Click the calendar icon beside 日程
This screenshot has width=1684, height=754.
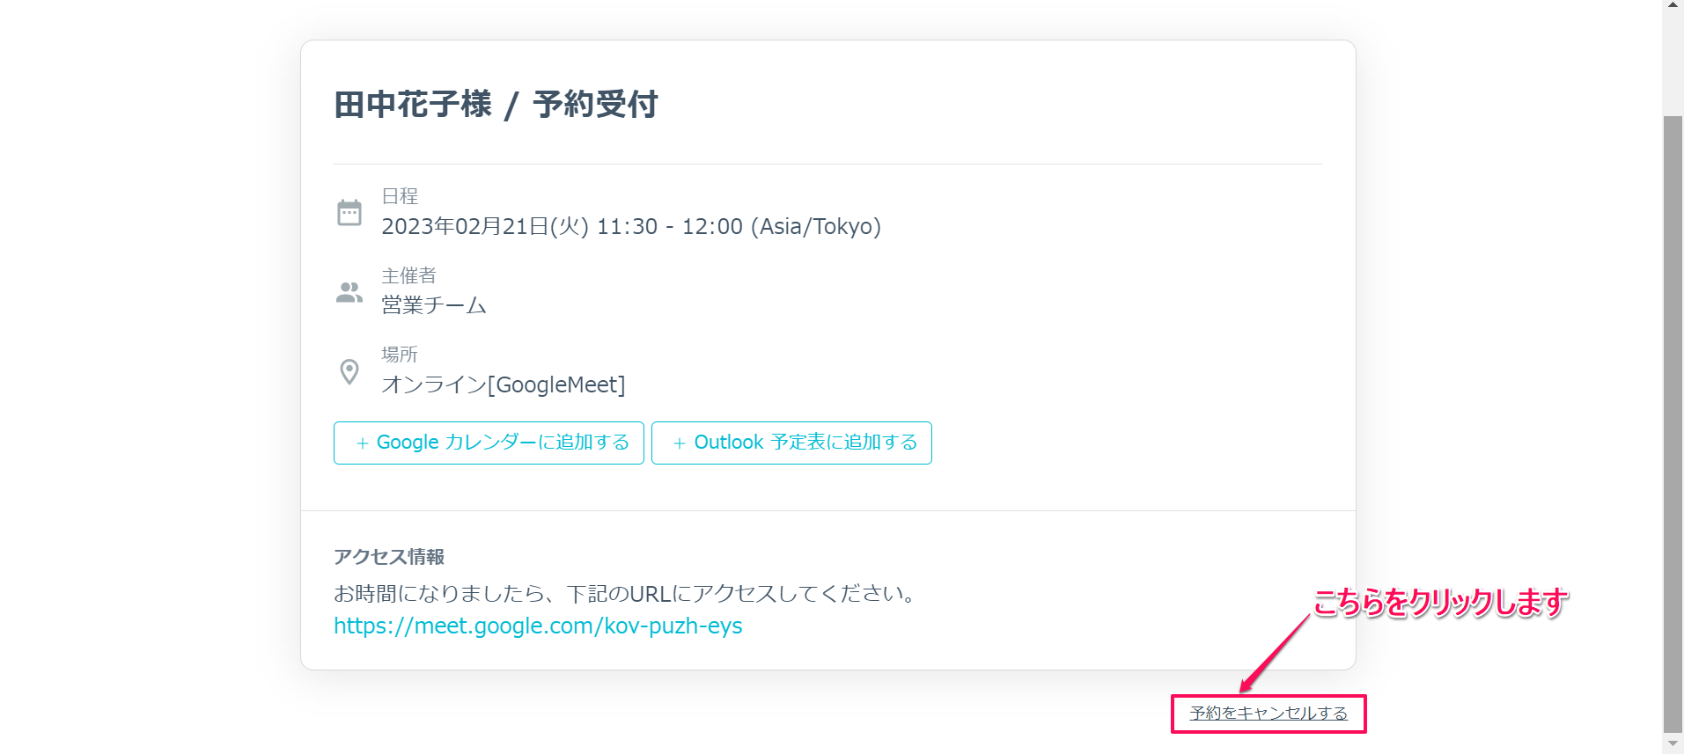click(349, 212)
